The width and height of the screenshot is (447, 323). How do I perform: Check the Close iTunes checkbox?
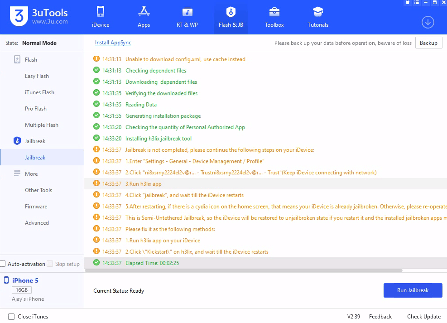click(x=11, y=317)
